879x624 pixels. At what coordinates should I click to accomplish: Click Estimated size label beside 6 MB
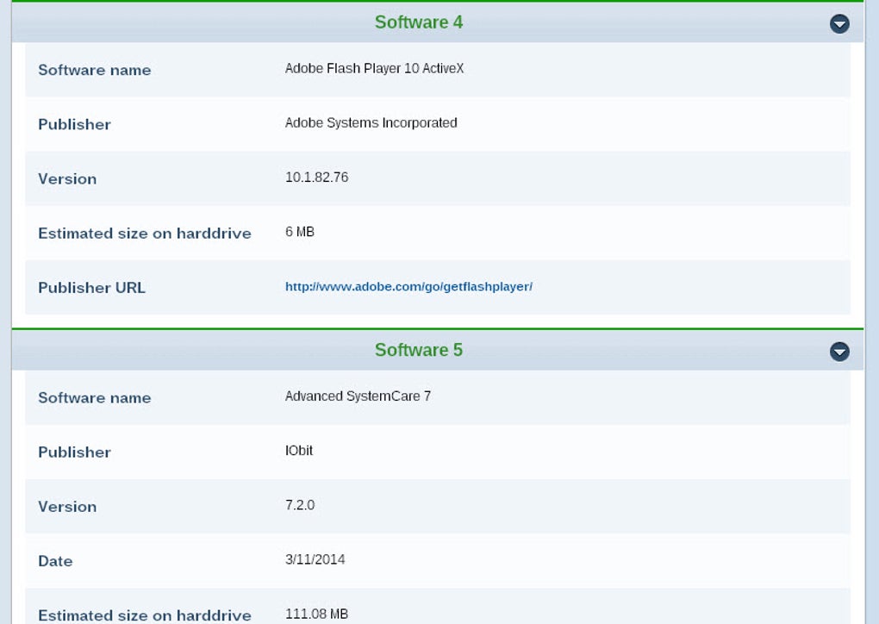click(145, 234)
